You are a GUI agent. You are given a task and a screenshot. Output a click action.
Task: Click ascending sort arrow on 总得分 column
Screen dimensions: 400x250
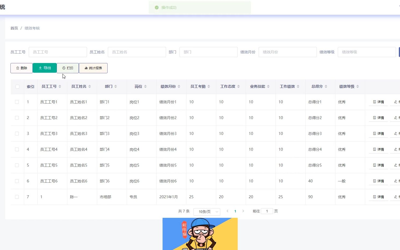(326, 85)
